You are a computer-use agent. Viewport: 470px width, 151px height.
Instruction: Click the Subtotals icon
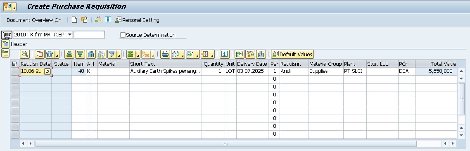pyautogui.click(x=146, y=54)
